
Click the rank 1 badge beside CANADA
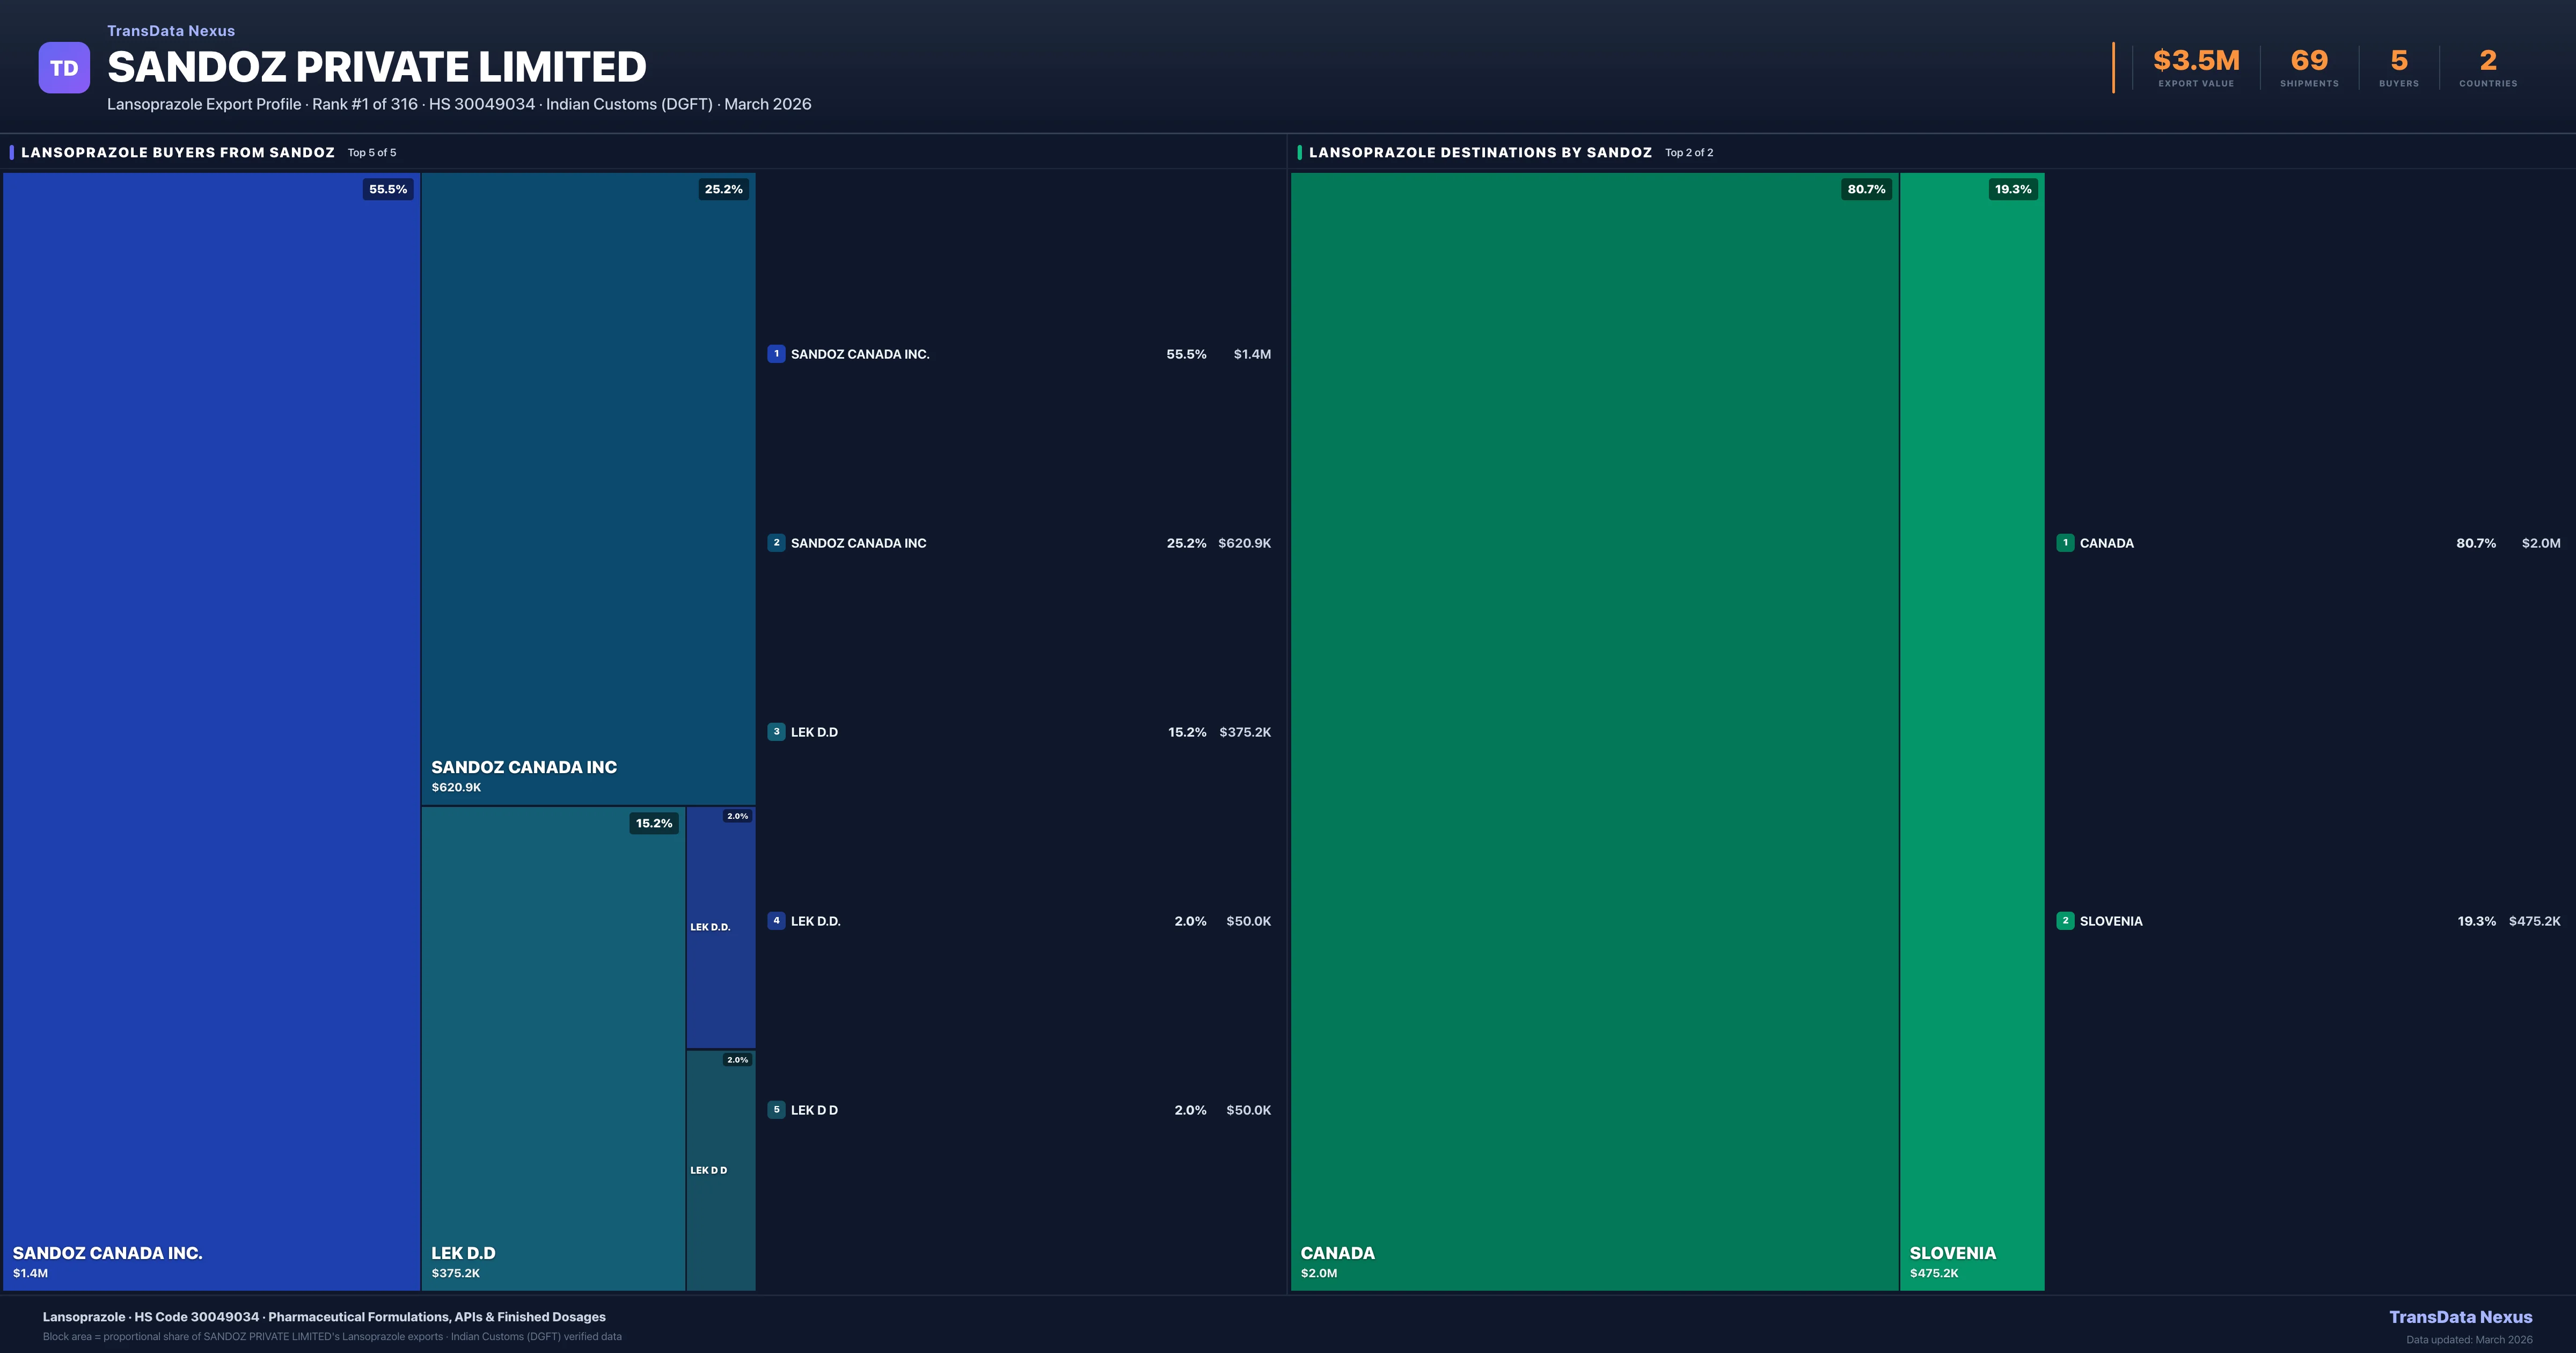click(2067, 542)
